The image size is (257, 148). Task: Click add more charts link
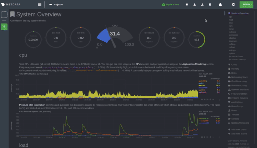point(239,129)
